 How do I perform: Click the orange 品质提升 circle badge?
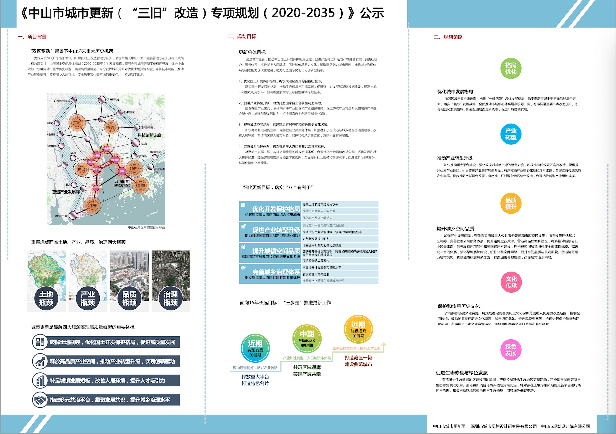[511, 203]
